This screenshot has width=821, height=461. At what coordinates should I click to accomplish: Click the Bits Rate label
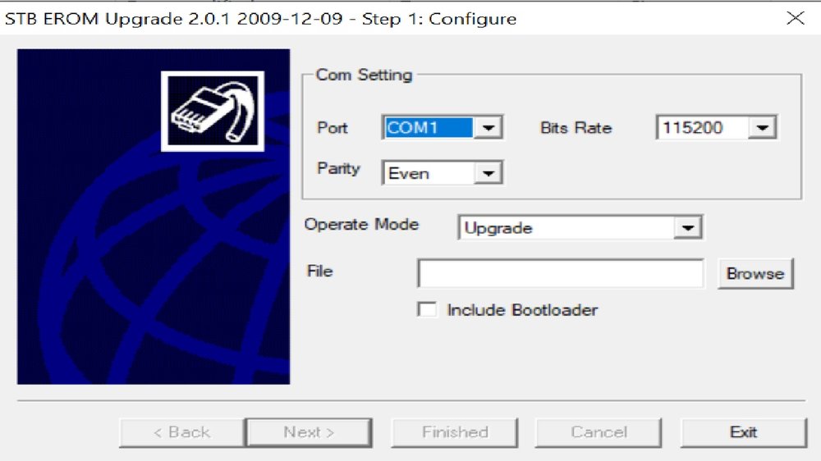point(576,128)
